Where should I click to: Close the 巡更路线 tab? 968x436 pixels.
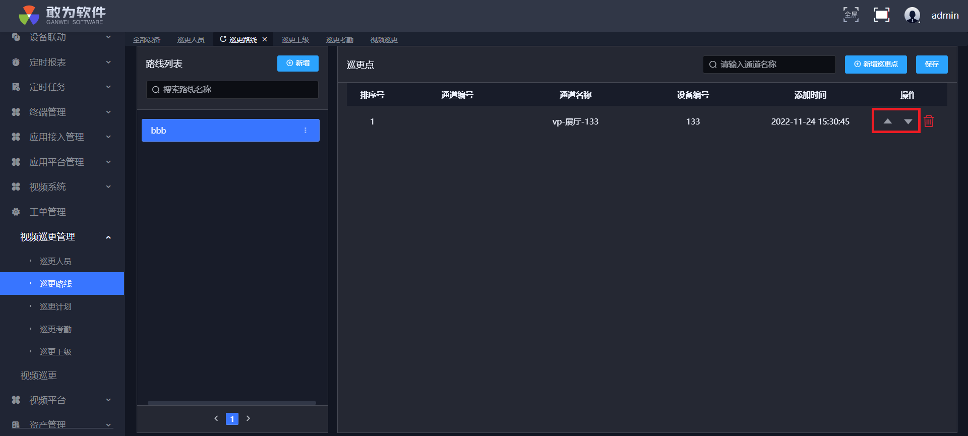coord(265,39)
